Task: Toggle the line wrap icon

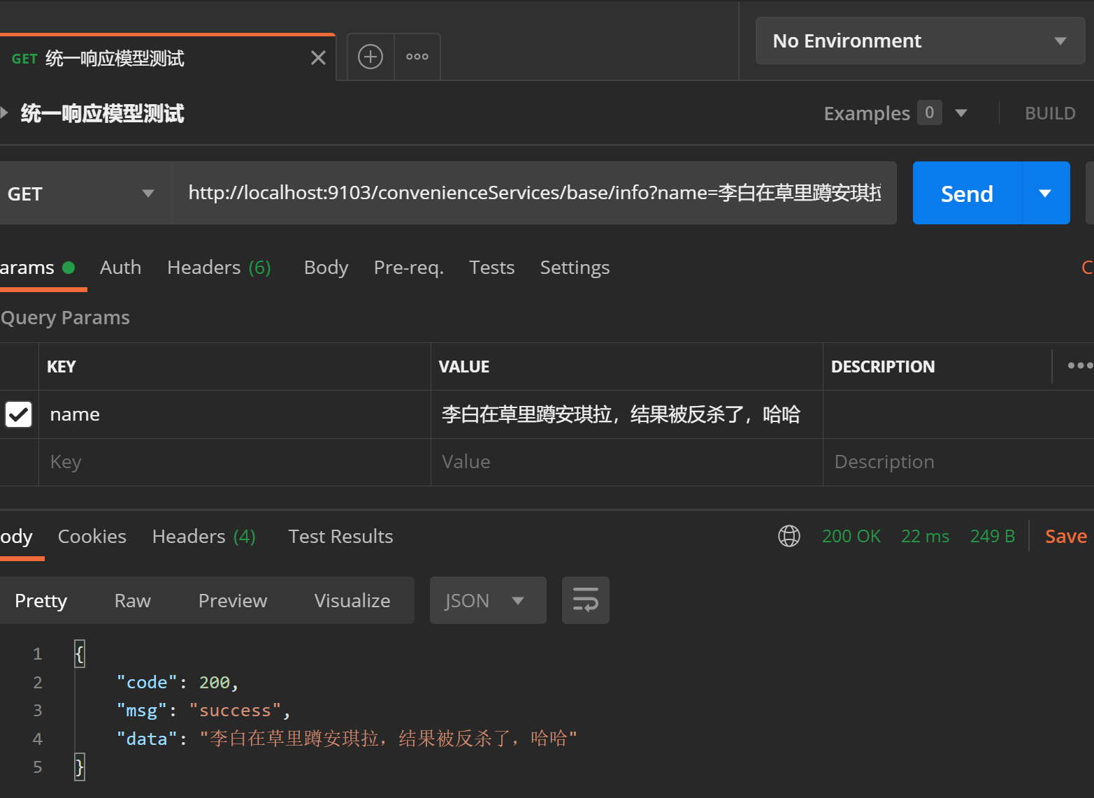Action: (586, 600)
